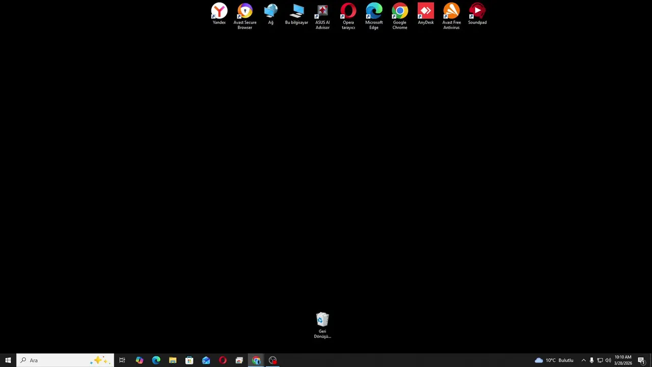Select the AnyDesk desktop shortcut
652x367 pixels.
[426, 14]
